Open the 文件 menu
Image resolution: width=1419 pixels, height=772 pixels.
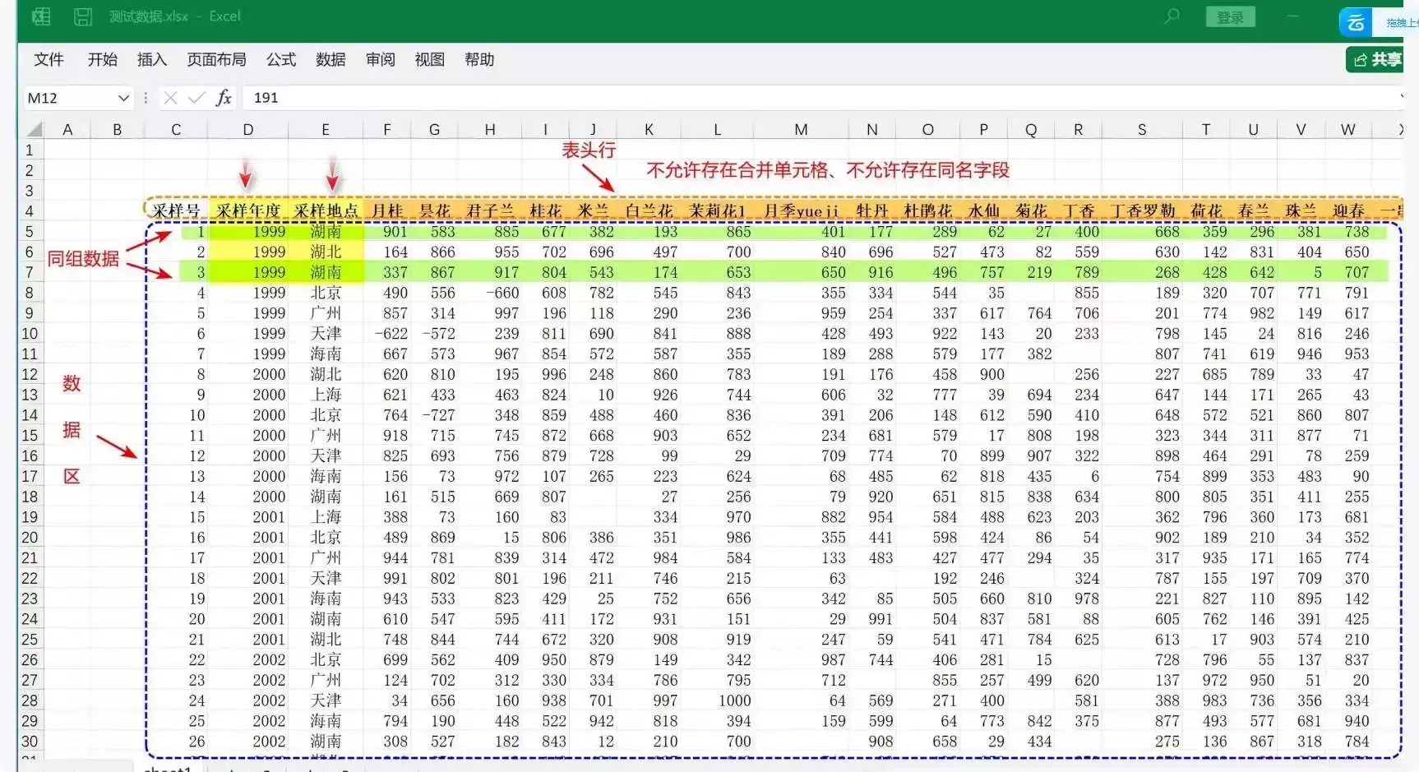coord(49,59)
